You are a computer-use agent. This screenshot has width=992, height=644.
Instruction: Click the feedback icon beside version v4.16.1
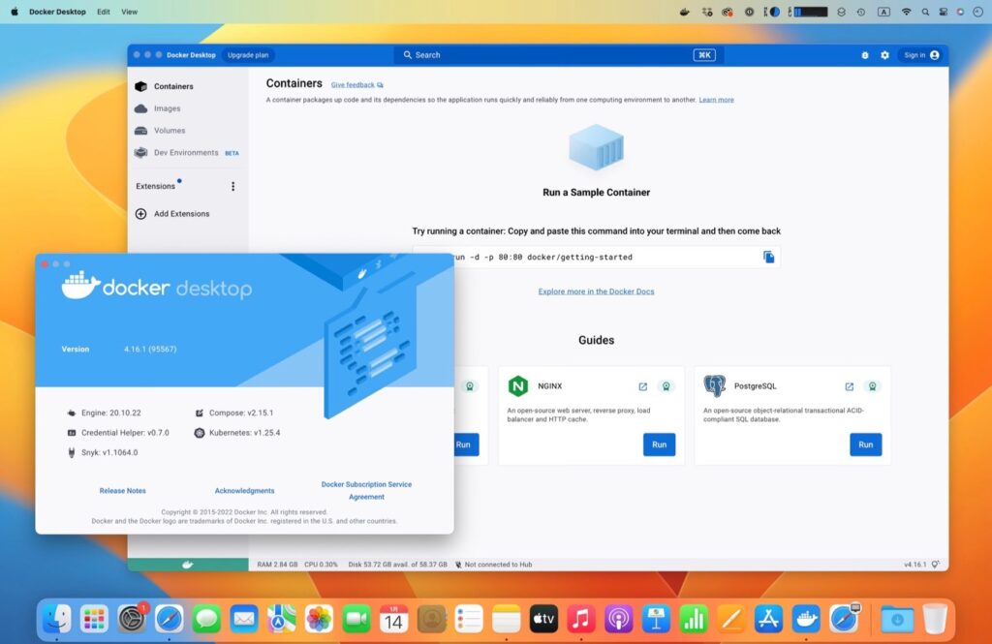coord(936,564)
